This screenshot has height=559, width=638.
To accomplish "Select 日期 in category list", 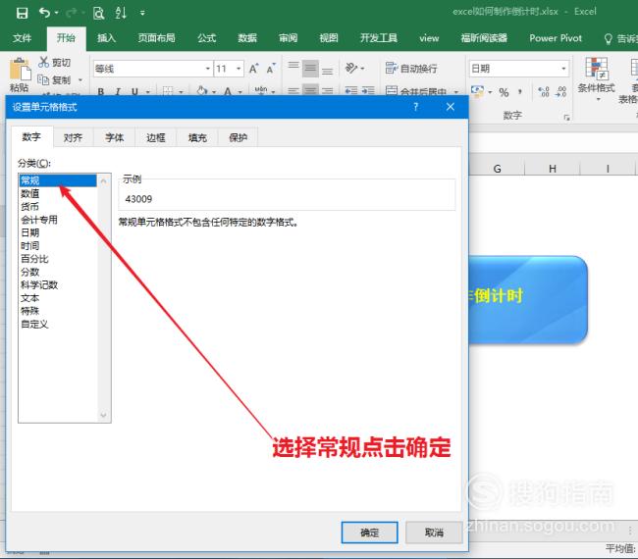I will tap(58, 232).
